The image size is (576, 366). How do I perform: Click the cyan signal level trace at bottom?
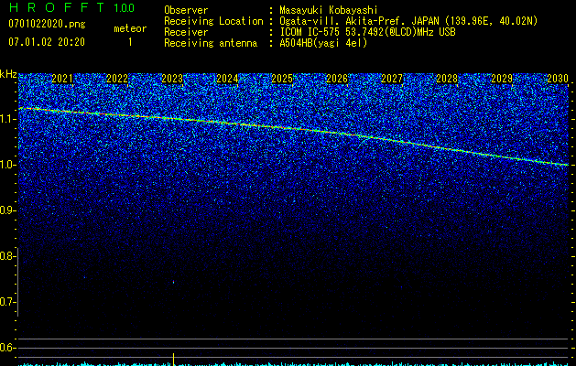pyautogui.click(x=294, y=364)
